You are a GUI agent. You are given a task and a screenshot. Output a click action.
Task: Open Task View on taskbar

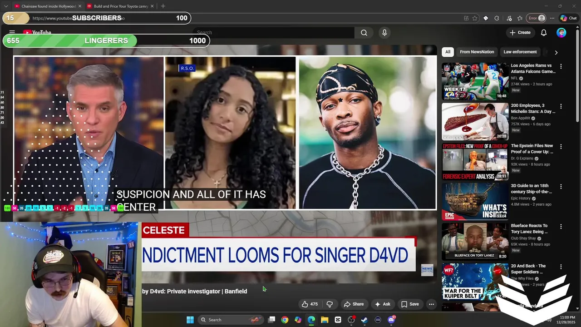click(x=271, y=320)
